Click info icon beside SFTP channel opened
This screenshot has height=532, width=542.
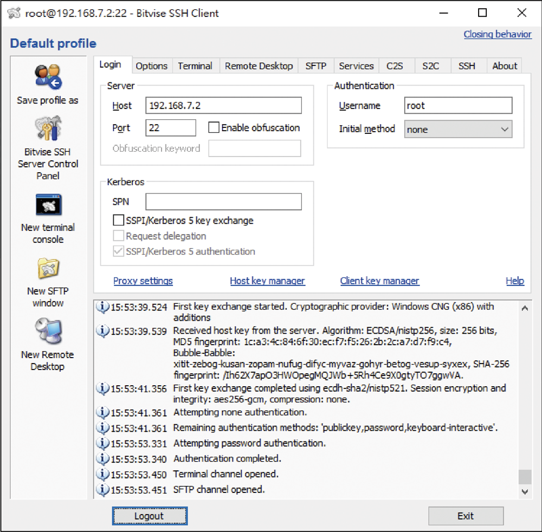point(102,490)
